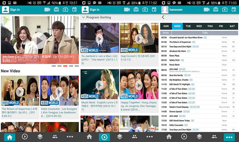
Task: Play the My Dear Cat featured banner video
Action: (39, 41)
